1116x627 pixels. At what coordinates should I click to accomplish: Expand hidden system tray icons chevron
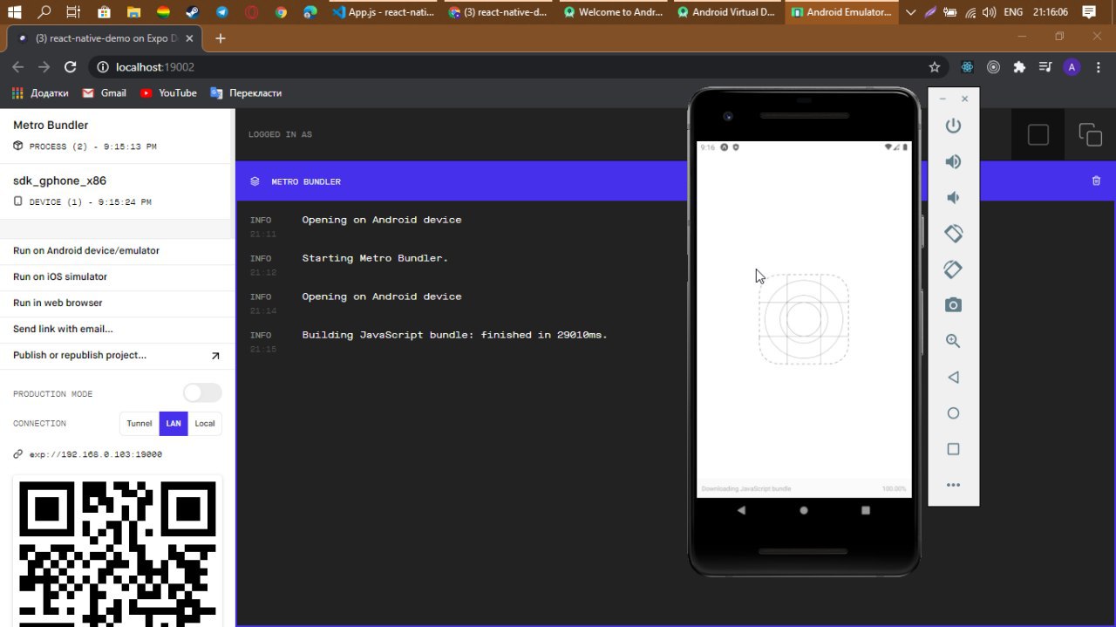click(x=911, y=12)
